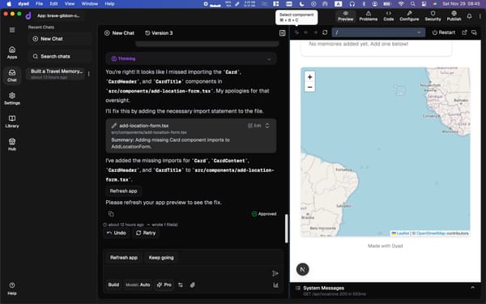Open the Build mode selector
The height and width of the screenshot is (304, 486).
coord(113,285)
